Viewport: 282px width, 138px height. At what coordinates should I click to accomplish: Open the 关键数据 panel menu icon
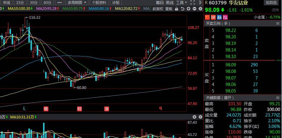(x=278, y=98)
